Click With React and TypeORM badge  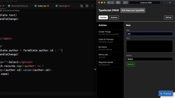coord(133,10)
